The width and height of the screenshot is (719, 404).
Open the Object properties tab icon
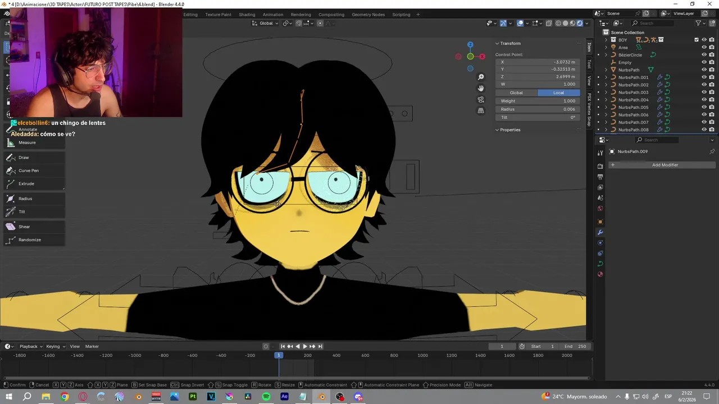(x=600, y=222)
